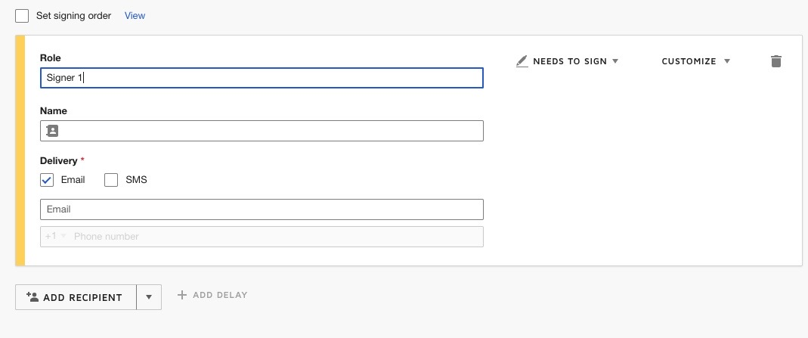Open the Add Recipient arrow dropdown
The height and width of the screenshot is (338, 808).
pyautogui.click(x=149, y=297)
